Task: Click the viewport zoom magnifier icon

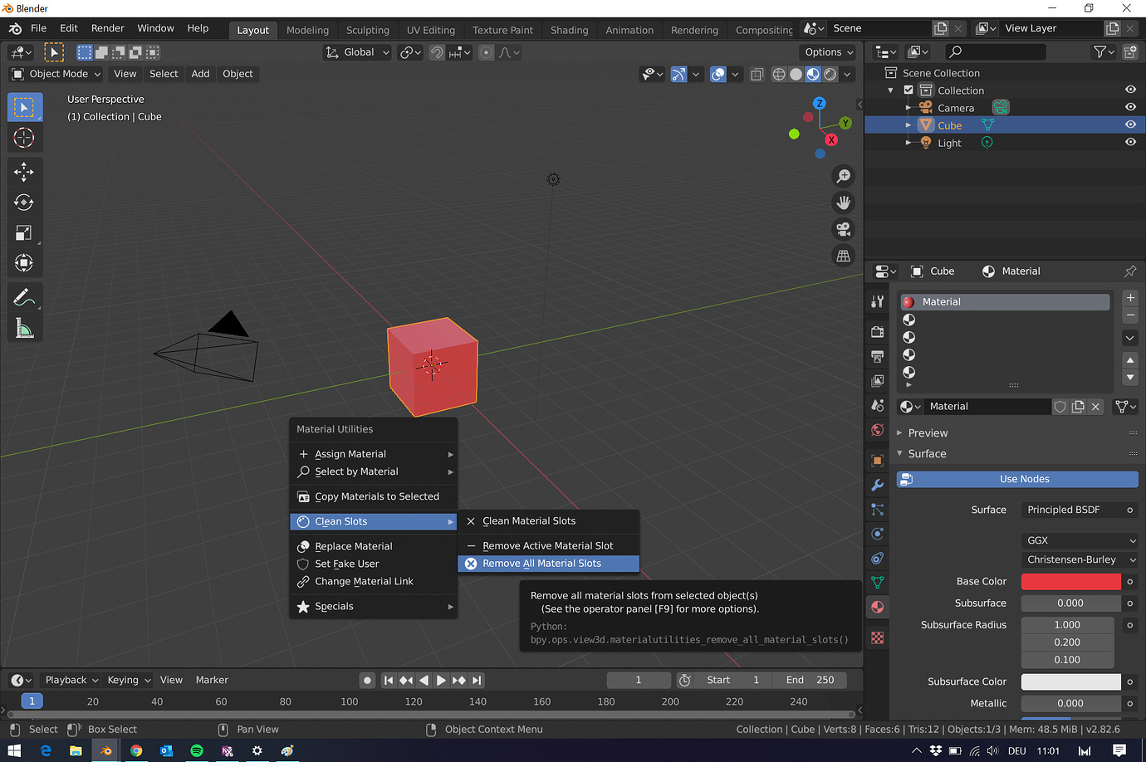Action: [844, 176]
